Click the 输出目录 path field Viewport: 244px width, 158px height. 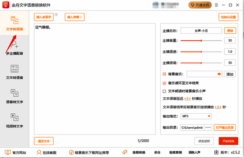pyautogui.click(x=192, y=128)
